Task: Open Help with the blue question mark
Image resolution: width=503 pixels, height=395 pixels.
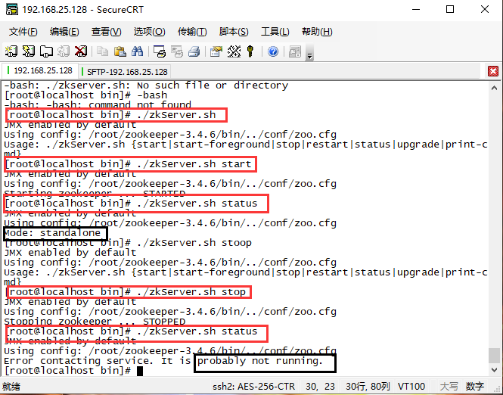Action: tap(273, 51)
